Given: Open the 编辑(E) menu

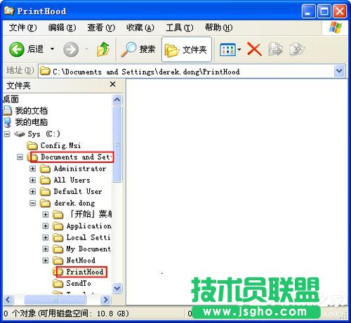Looking at the screenshot, I should click(62, 27).
